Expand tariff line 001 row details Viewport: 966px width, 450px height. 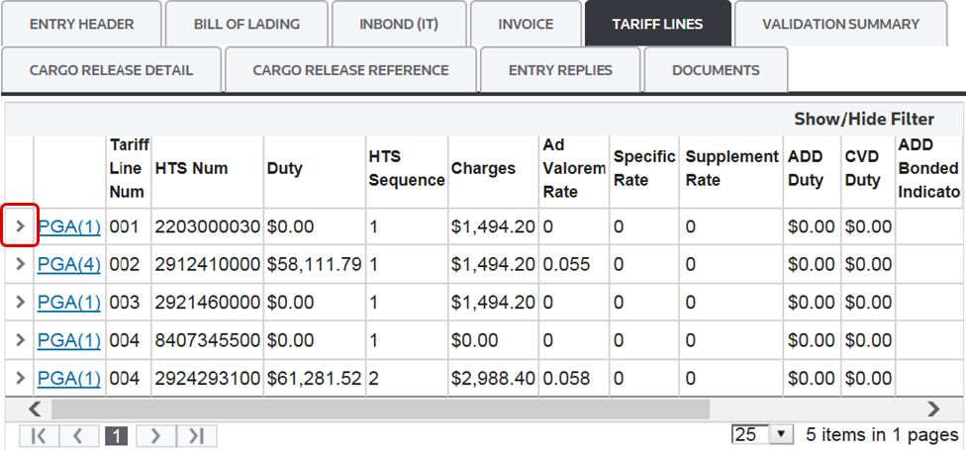point(20,226)
